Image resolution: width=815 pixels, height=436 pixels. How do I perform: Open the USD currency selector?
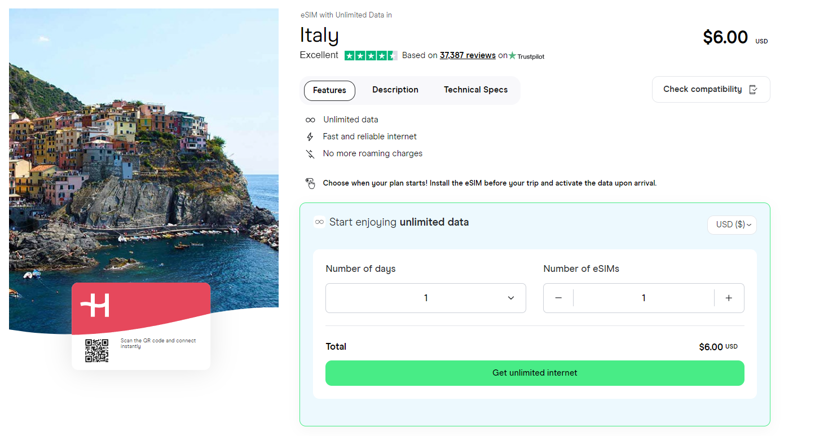(732, 224)
